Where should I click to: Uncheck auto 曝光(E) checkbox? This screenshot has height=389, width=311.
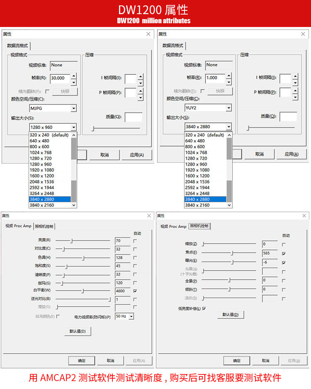284,262
